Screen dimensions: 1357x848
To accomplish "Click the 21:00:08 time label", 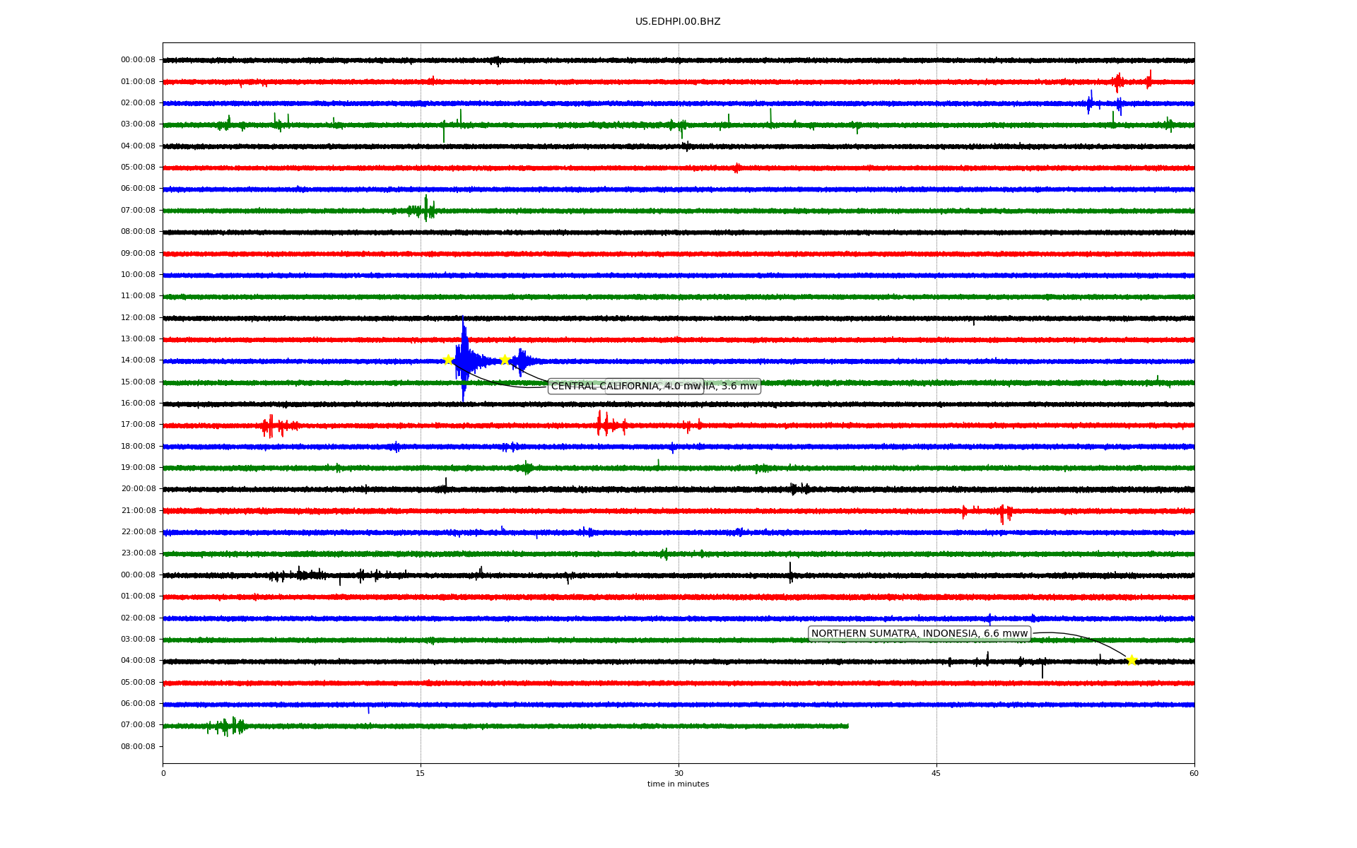I will 138,510.
